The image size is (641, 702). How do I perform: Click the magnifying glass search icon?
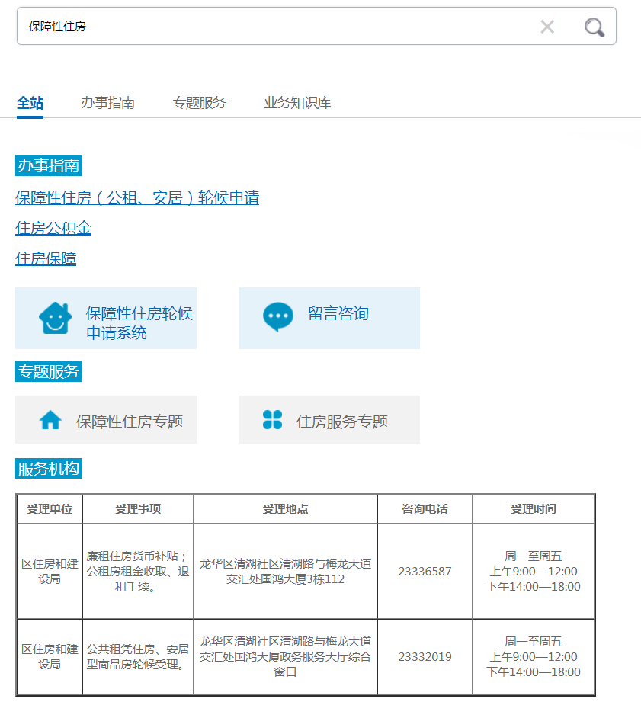594,27
